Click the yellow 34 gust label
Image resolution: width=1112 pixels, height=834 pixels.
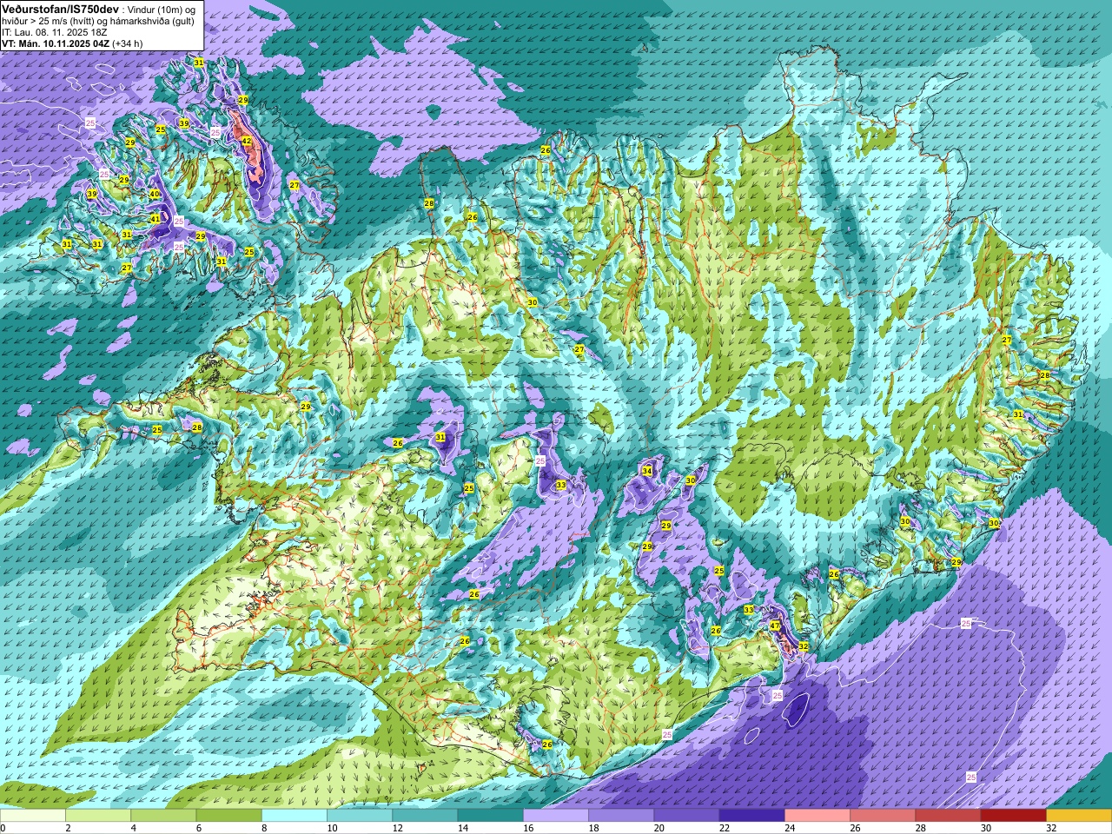[x=647, y=470]
